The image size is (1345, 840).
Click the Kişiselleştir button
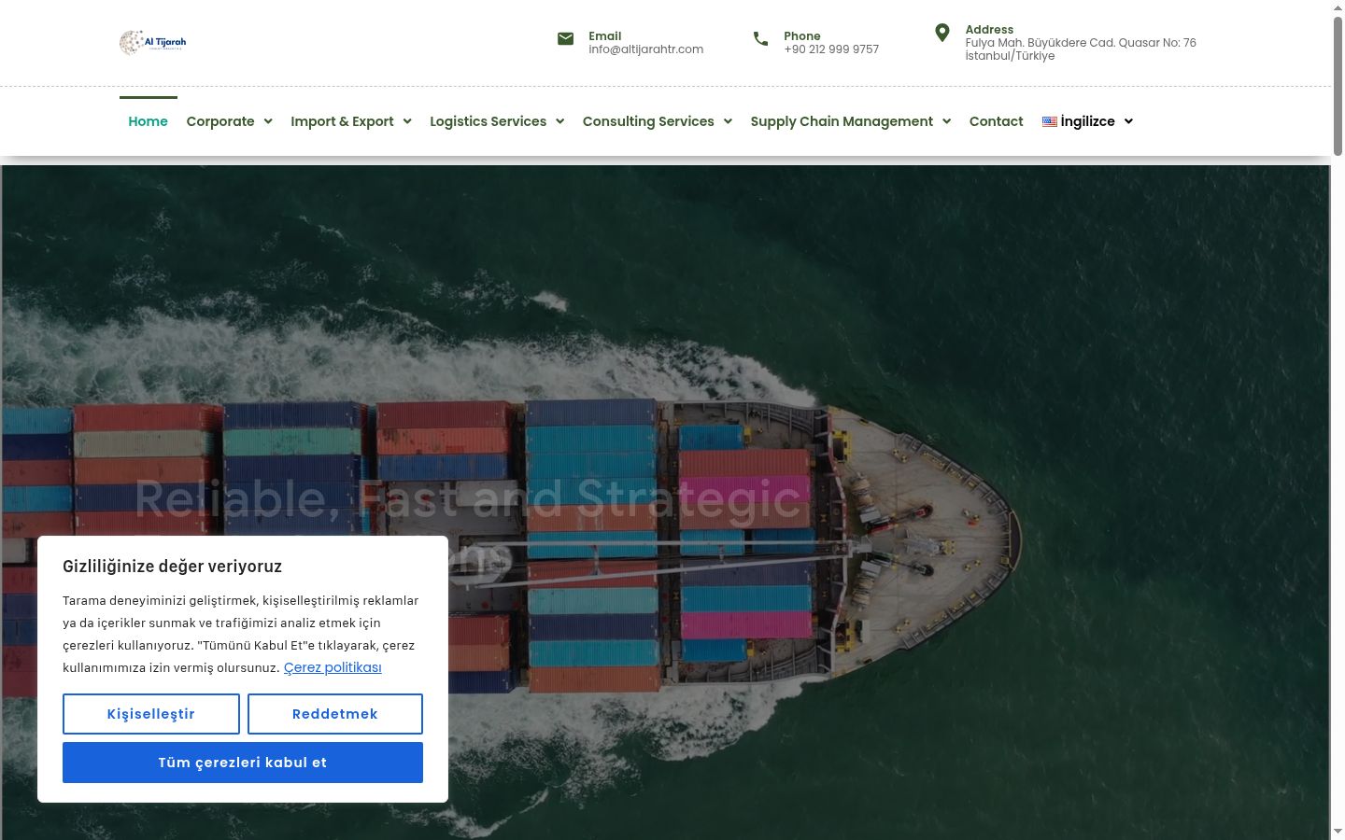point(151,714)
